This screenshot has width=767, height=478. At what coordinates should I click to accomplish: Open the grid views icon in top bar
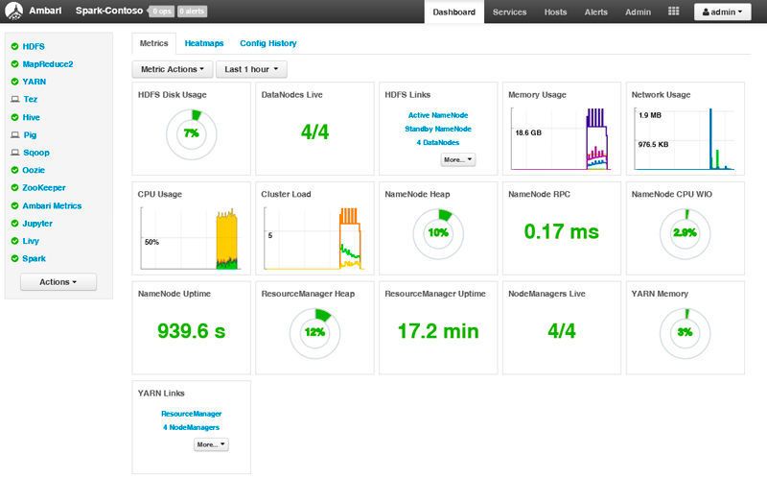click(674, 12)
